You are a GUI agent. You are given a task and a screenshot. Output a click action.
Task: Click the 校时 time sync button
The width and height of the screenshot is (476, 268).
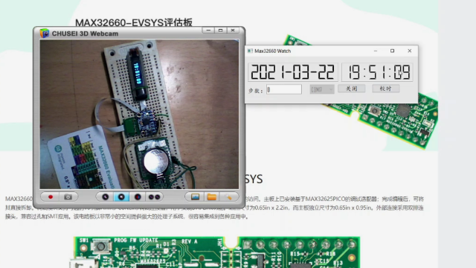[386, 89]
